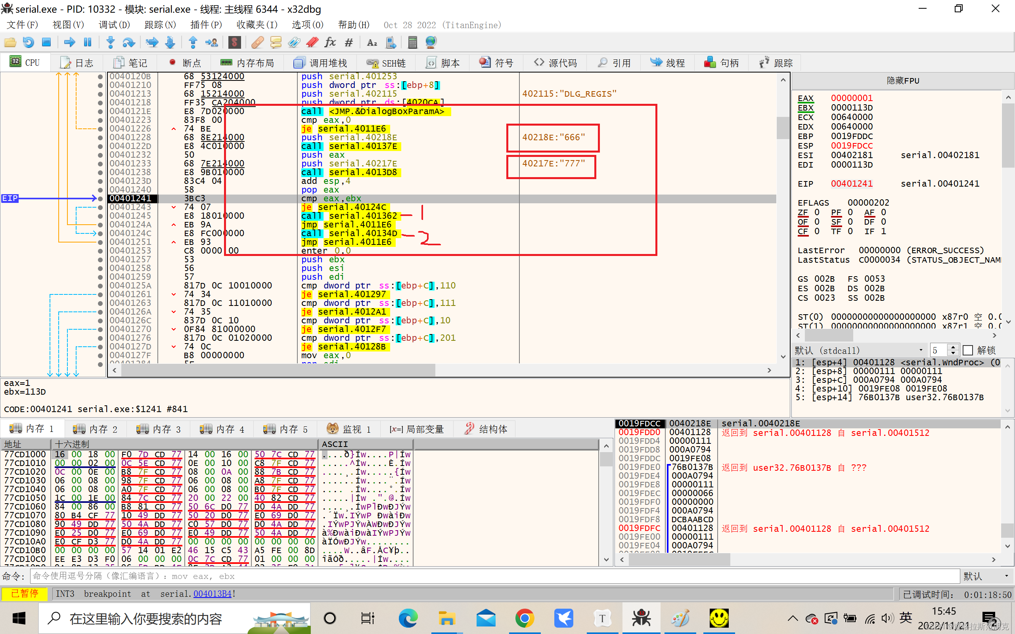Toggle the CF flag value
Image resolution: width=1015 pixels, height=634 pixels.
pyautogui.click(x=817, y=231)
